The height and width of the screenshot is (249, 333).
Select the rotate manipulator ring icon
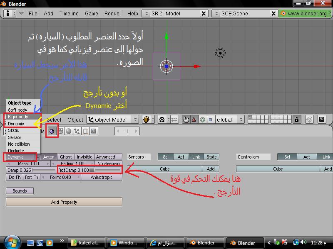pyautogui.click(x=202, y=120)
